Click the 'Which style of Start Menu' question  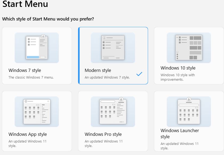pyautogui.click(x=48, y=19)
